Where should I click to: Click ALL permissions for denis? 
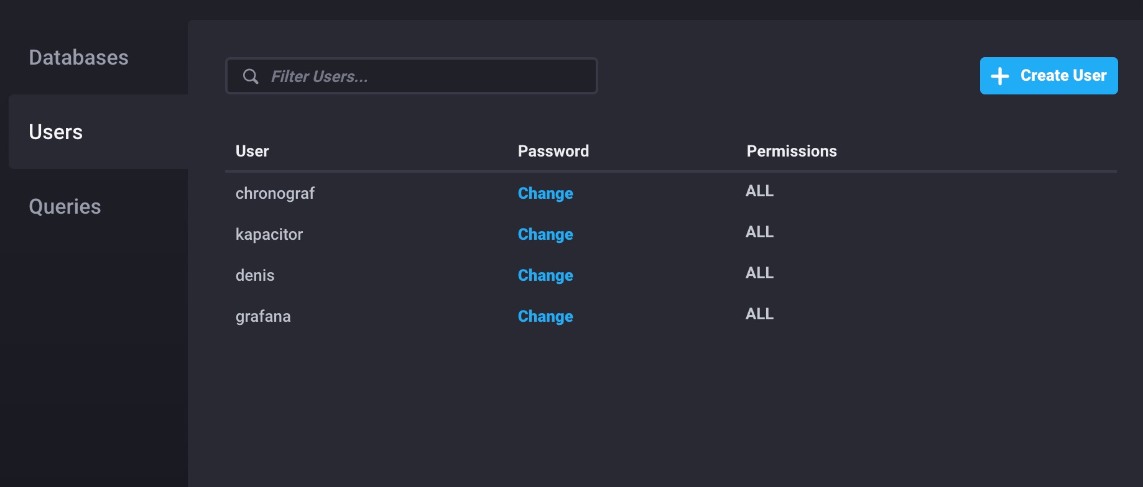click(759, 273)
